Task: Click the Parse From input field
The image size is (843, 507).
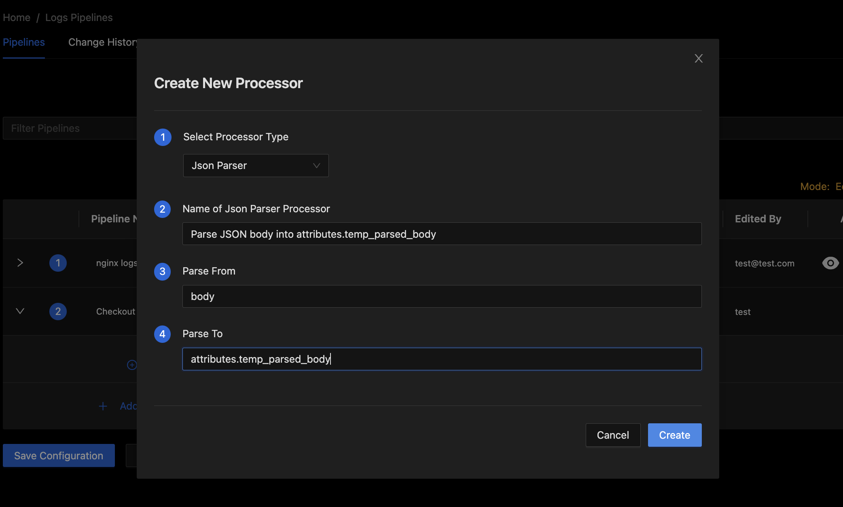Action: click(442, 296)
